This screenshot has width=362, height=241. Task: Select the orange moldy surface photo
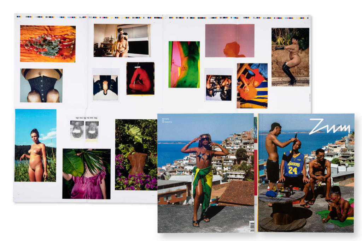[48, 44]
